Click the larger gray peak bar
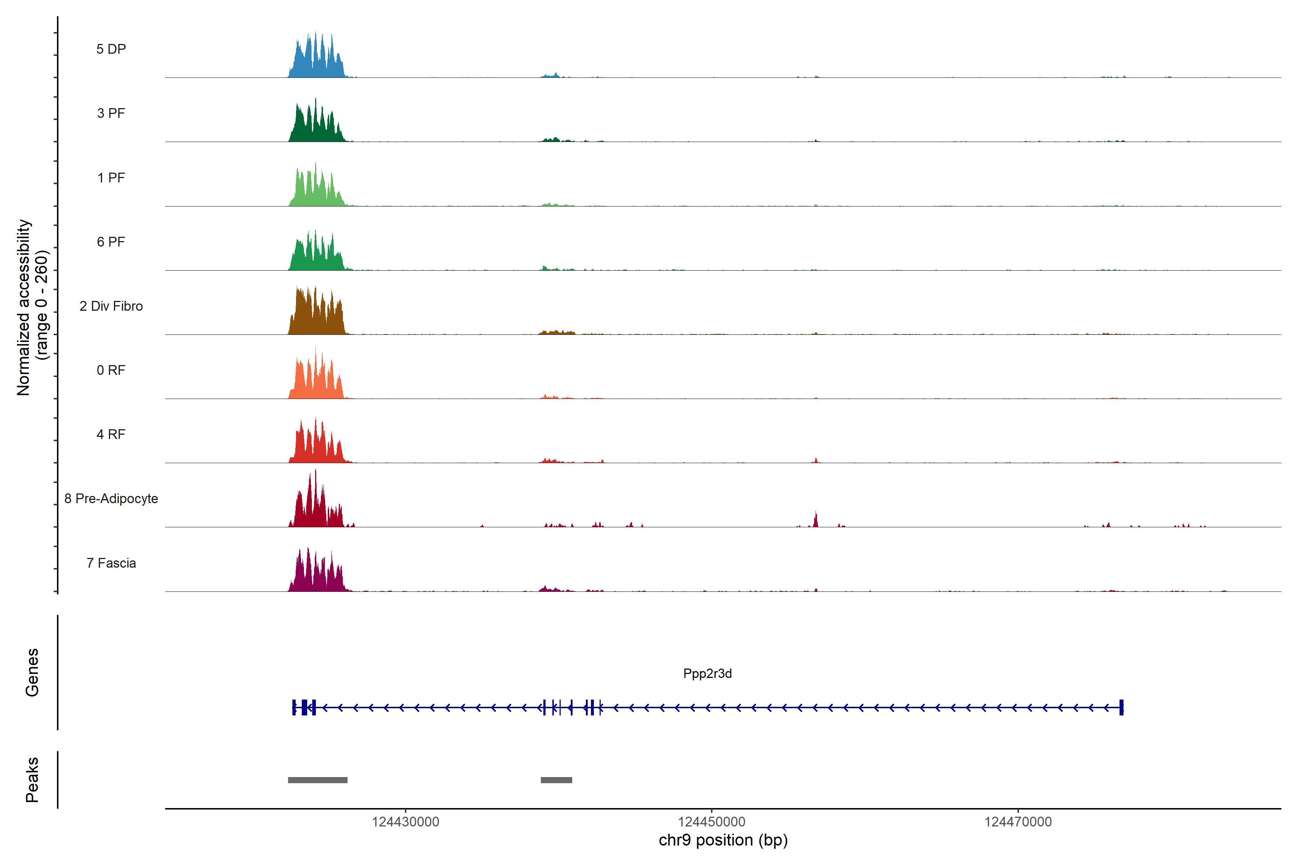This screenshot has width=1298, height=865. point(318,780)
